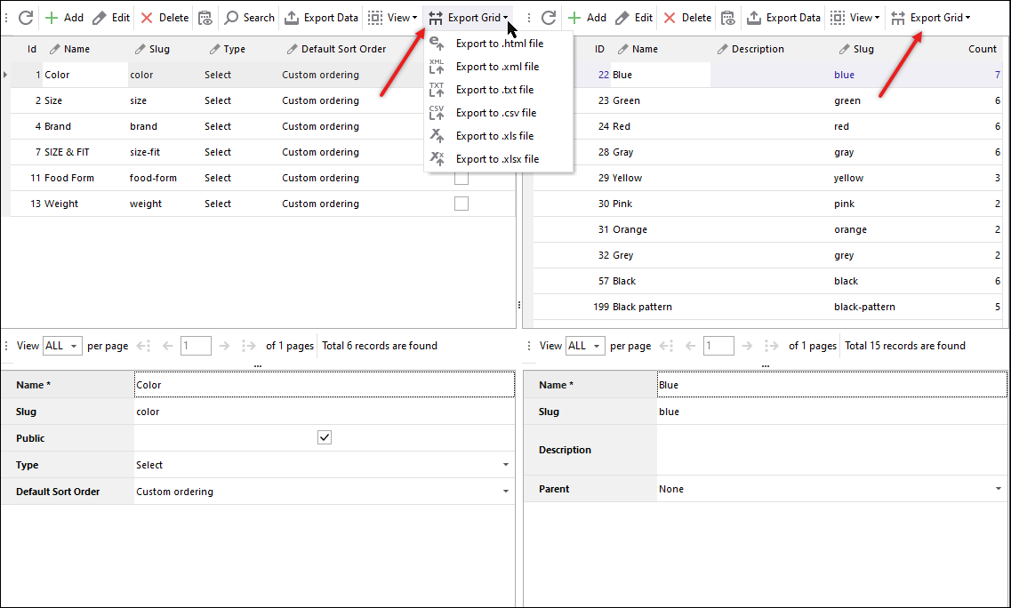
Task: Open the Parent dropdown showing None
Action: pos(996,488)
